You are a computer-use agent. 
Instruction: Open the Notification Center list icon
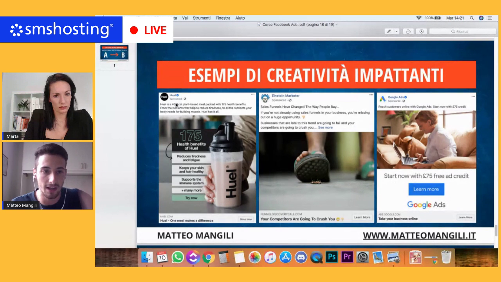(489, 18)
